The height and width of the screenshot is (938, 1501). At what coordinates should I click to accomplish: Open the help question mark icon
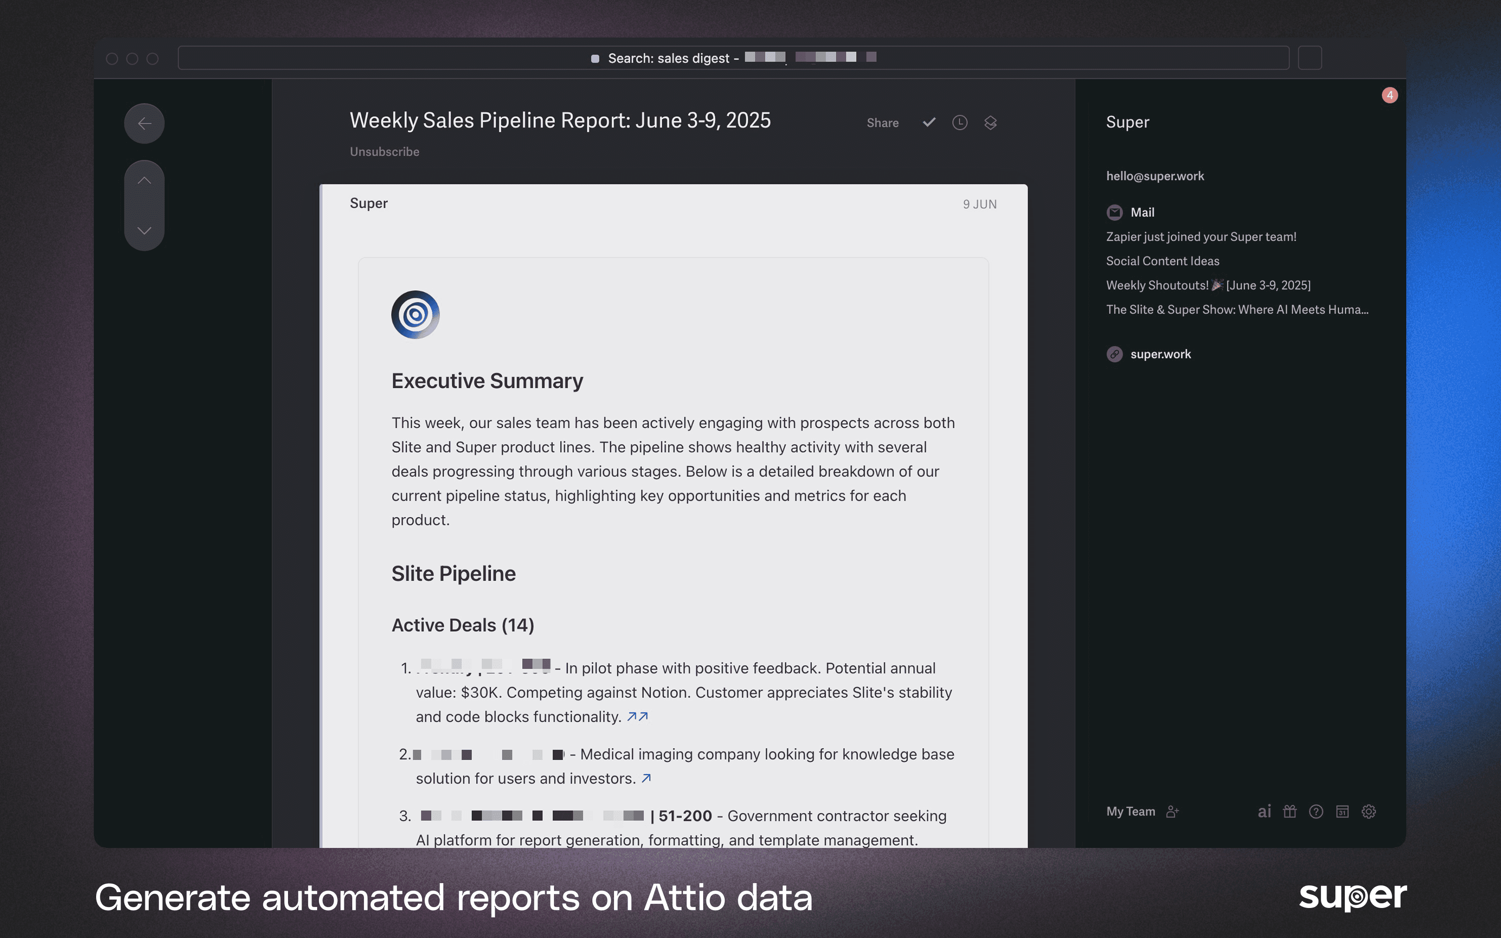point(1316,811)
